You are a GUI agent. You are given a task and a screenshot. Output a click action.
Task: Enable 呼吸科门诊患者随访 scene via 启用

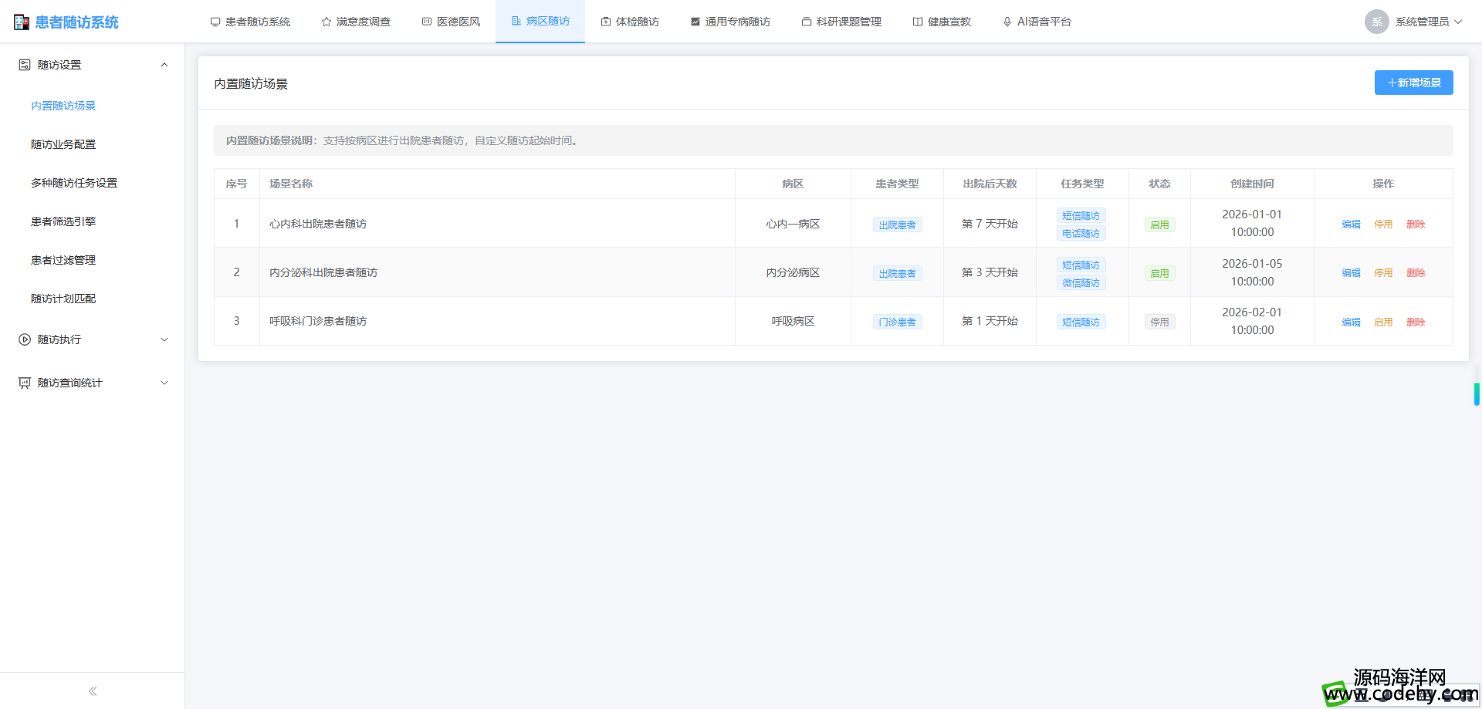pyautogui.click(x=1383, y=322)
